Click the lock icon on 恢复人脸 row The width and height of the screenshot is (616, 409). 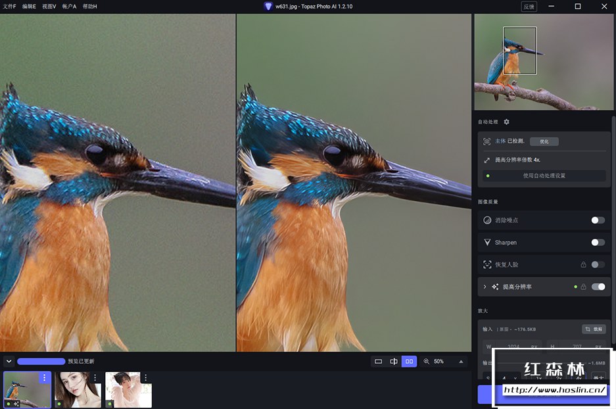(583, 264)
